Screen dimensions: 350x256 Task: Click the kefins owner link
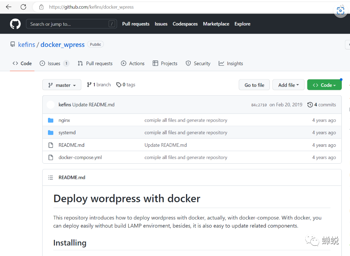26,45
